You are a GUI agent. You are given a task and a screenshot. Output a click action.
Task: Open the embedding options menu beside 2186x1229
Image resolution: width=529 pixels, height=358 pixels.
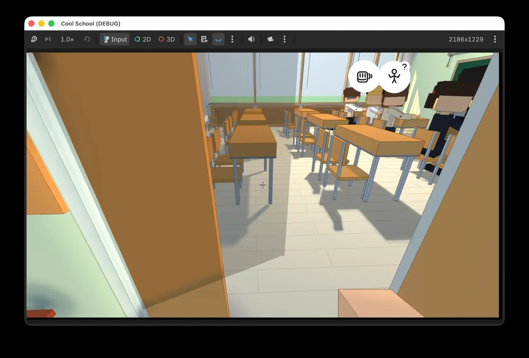point(495,39)
